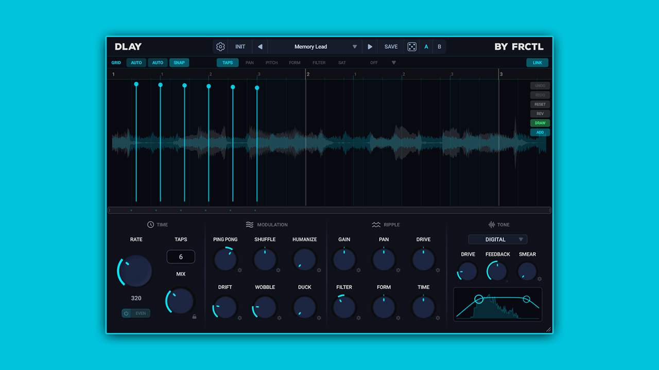Click the FEEDBACK knob
Screen dimensions: 659x370
pos(497,271)
